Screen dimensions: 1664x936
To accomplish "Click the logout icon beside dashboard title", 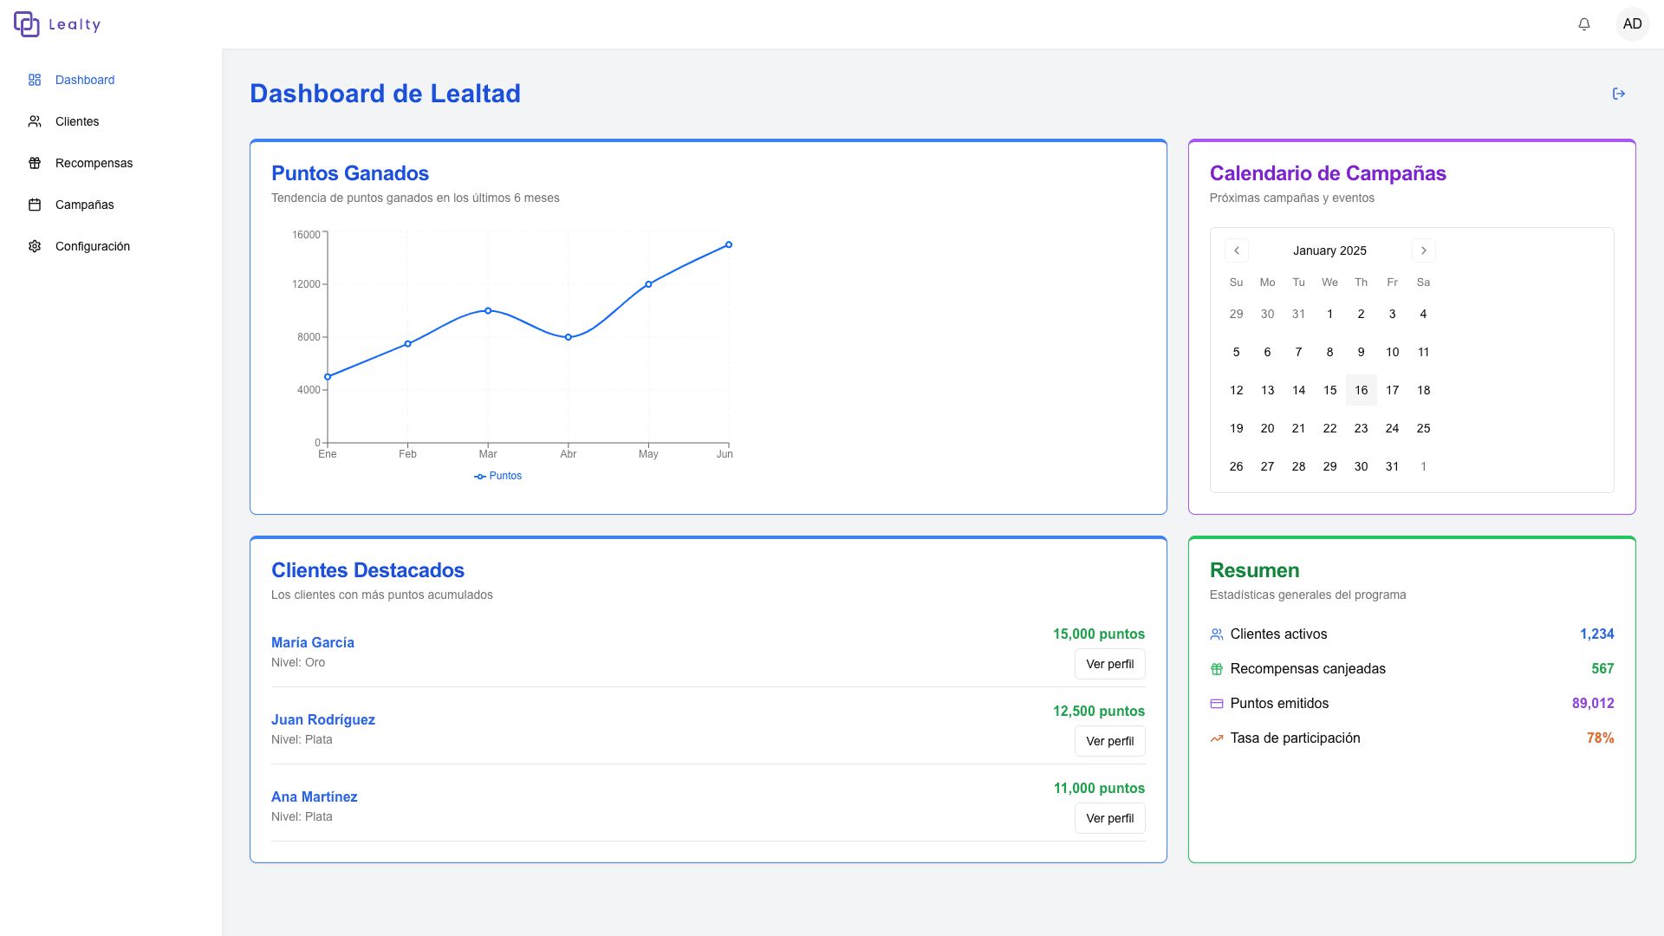I will coord(1618,94).
